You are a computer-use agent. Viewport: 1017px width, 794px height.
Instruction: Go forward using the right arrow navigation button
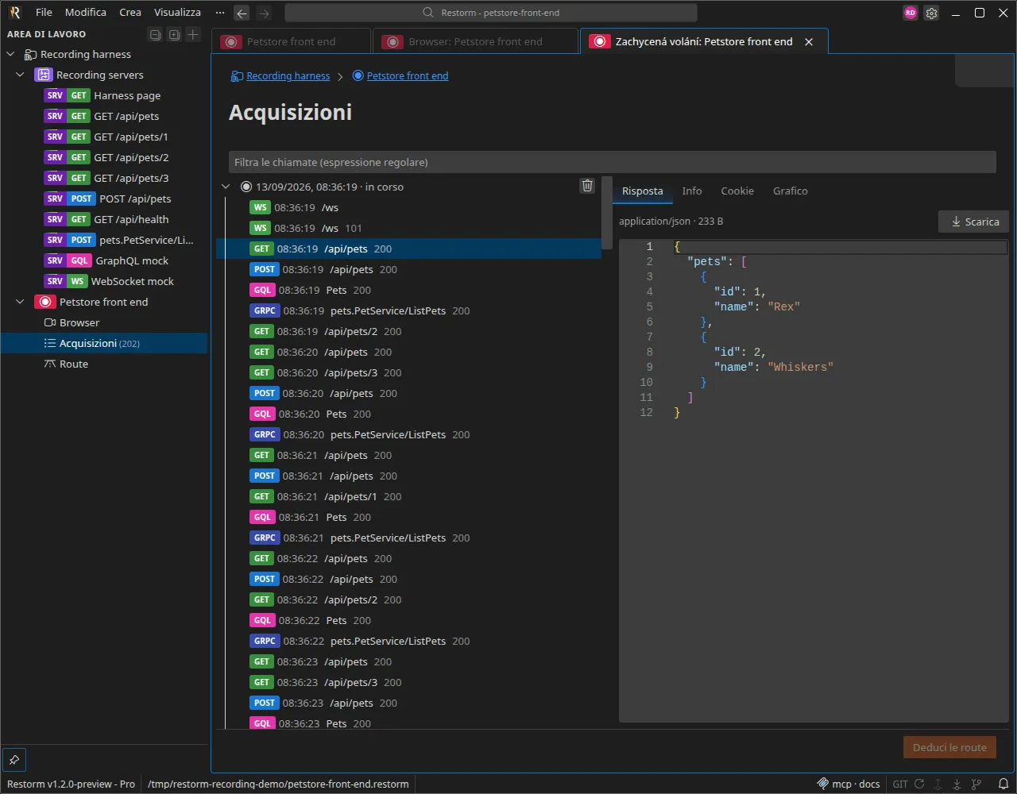(265, 13)
